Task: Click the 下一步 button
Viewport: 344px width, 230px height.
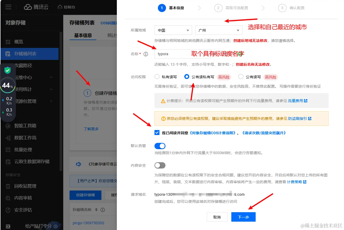Action: 243,217
